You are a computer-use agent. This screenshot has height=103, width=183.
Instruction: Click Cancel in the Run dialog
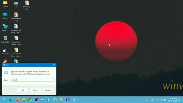(x=35, y=90)
